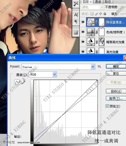Open the preset options menu icon
Screen dimensions: 126x146
click(x=100, y=67)
